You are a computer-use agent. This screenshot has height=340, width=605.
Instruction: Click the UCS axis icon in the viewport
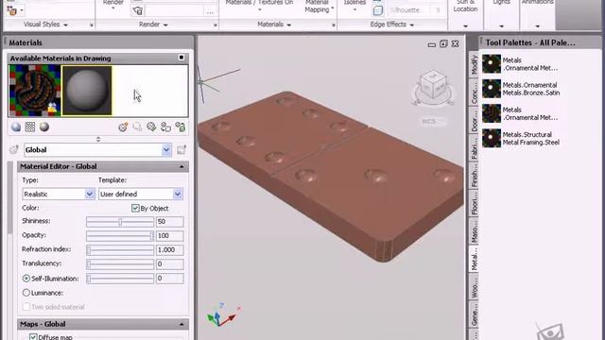[x=223, y=314]
